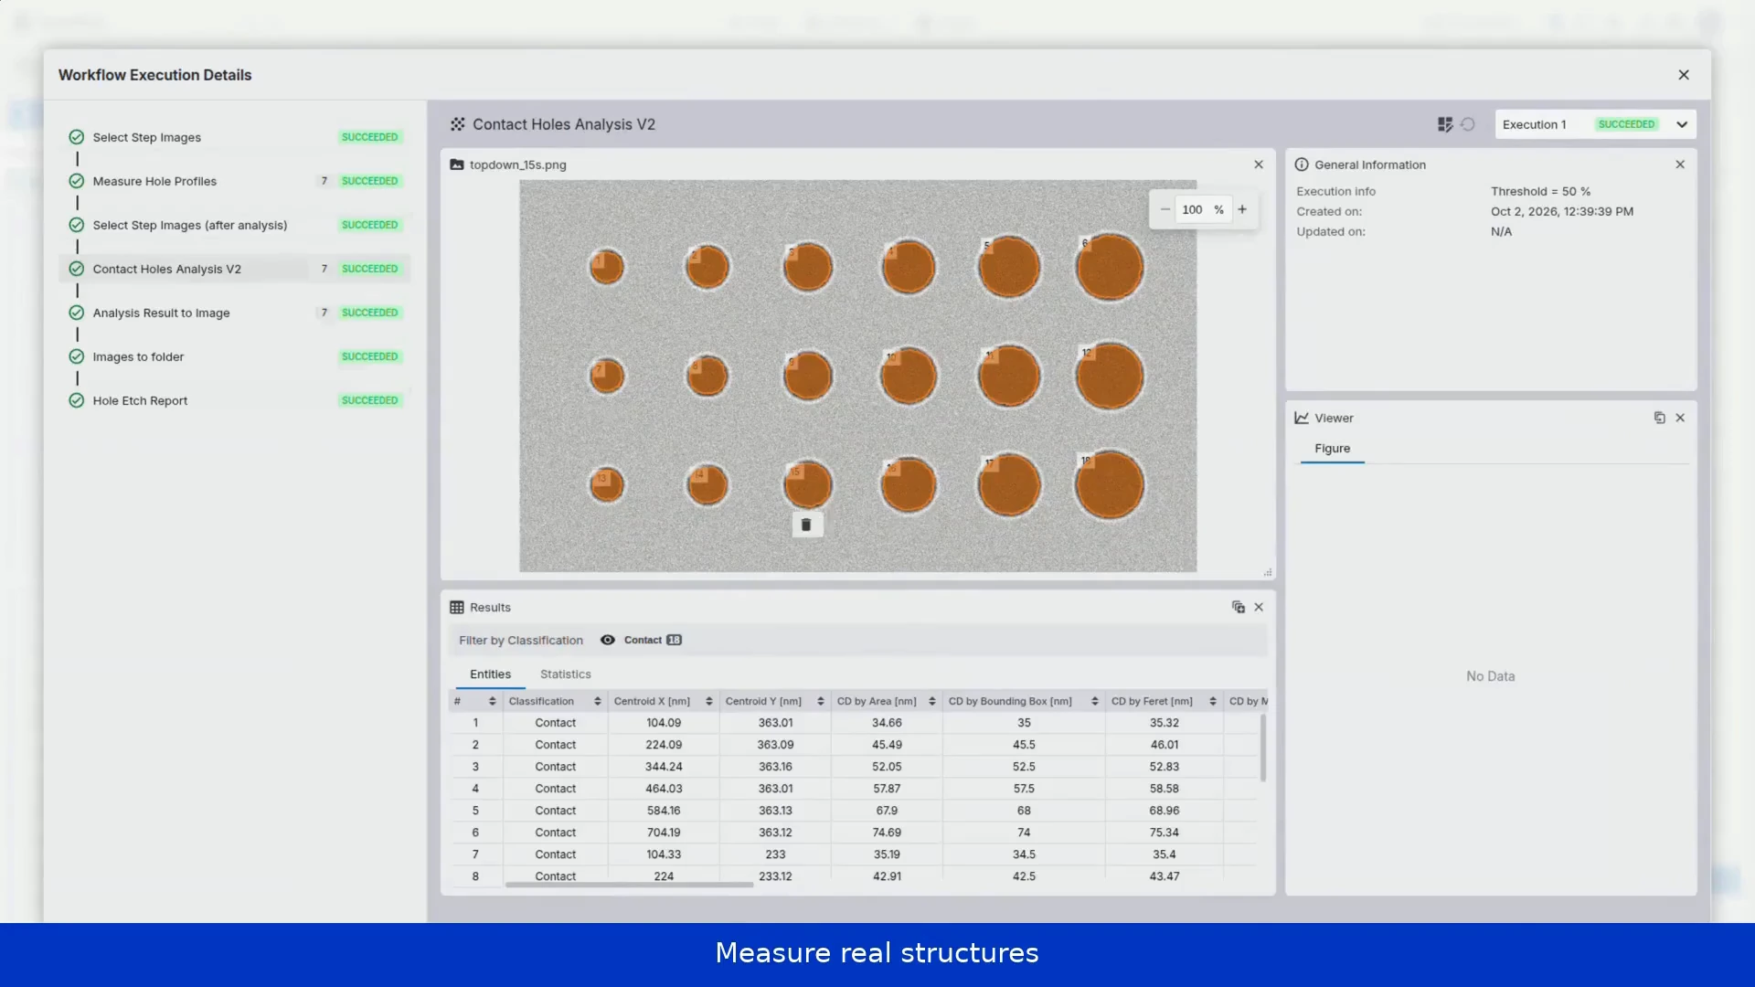The width and height of the screenshot is (1755, 987).
Task: Select result row 1 with Centroid X 104.09
Action: tap(853, 723)
